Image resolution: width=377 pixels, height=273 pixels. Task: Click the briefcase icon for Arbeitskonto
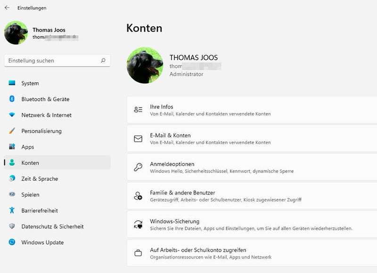(138, 253)
